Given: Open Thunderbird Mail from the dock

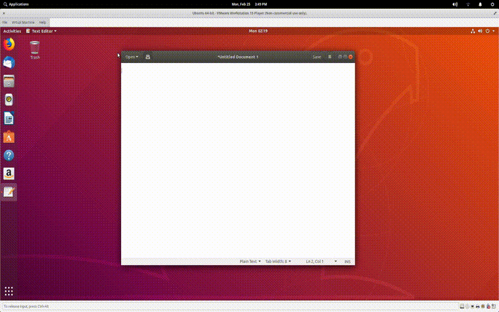Looking at the screenshot, I should (x=9, y=62).
